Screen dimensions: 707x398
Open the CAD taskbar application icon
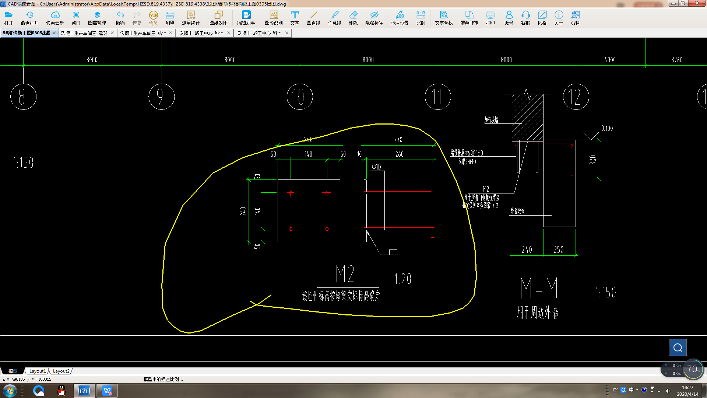click(x=84, y=391)
